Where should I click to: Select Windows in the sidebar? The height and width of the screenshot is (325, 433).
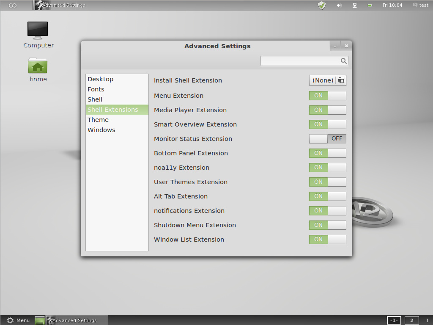(x=117, y=130)
